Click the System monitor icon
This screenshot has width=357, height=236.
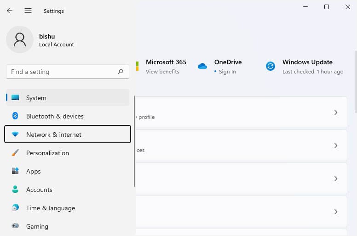tap(15, 98)
